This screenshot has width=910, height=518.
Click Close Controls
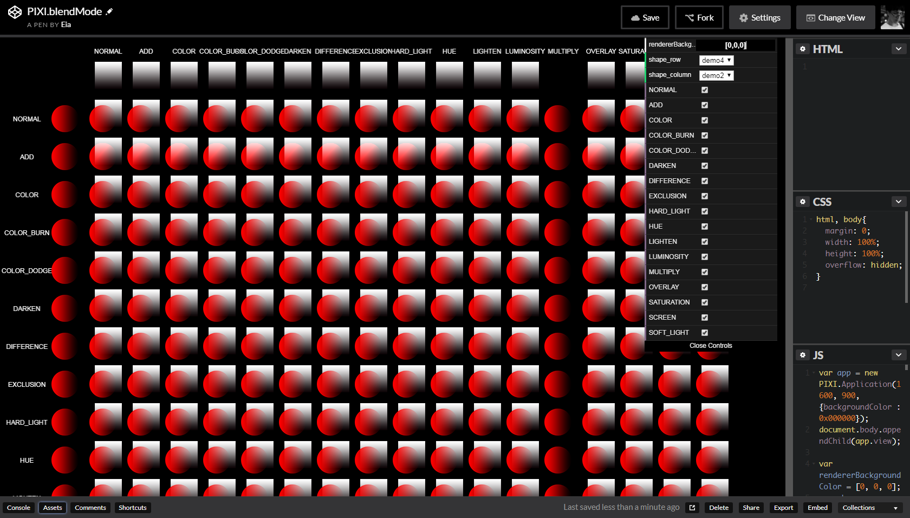point(711,346)
